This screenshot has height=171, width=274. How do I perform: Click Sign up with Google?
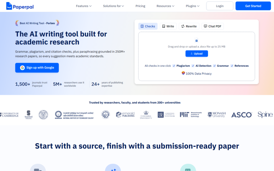37,68
